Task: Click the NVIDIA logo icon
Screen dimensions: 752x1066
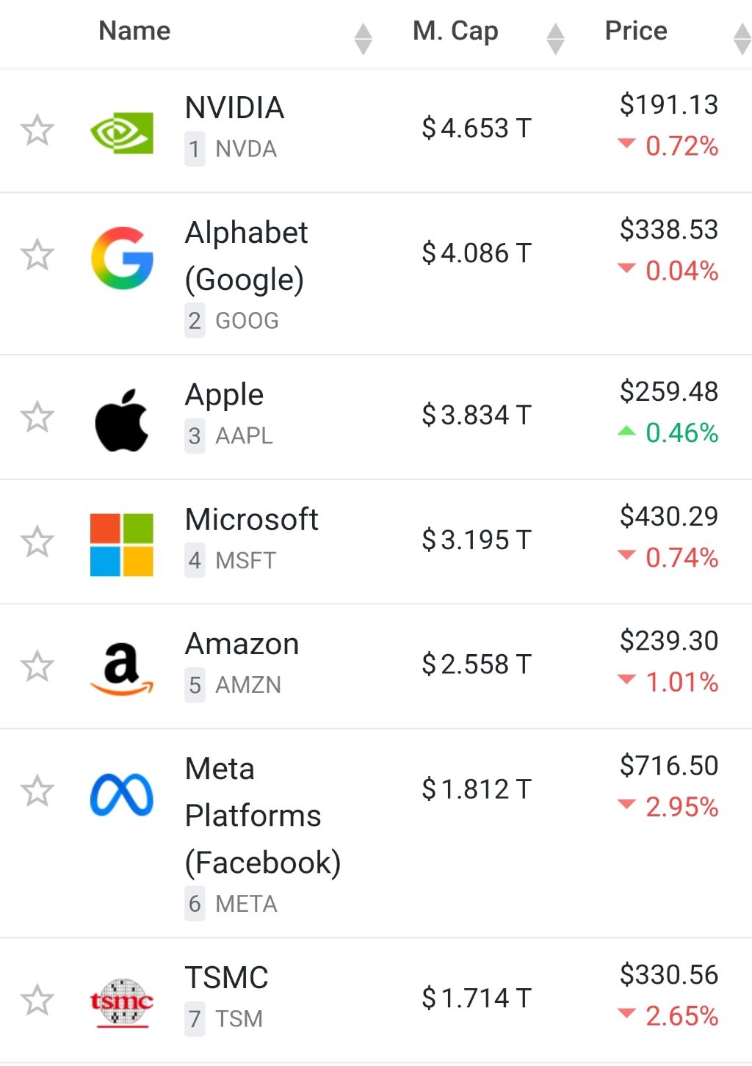Action: click(x=121, y=132)
